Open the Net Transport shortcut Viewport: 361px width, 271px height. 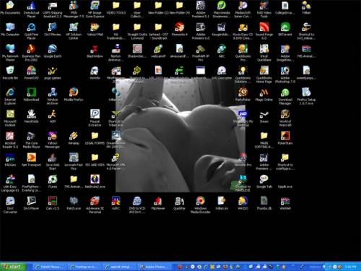pos(31,160)
